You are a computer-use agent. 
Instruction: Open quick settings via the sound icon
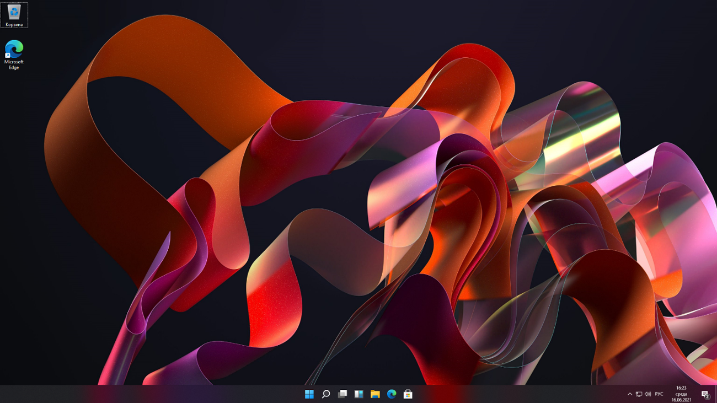(x=648, y=394)
